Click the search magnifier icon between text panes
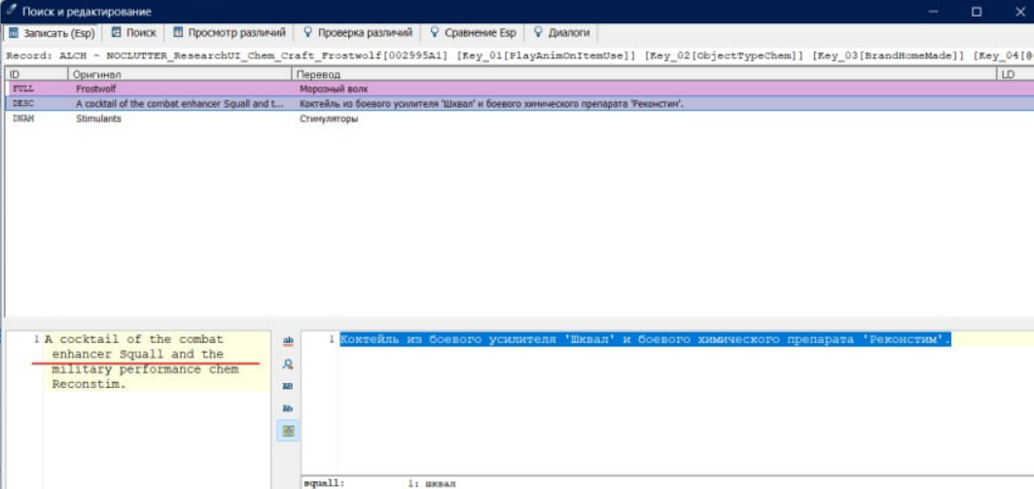 [x=288, y=365]
